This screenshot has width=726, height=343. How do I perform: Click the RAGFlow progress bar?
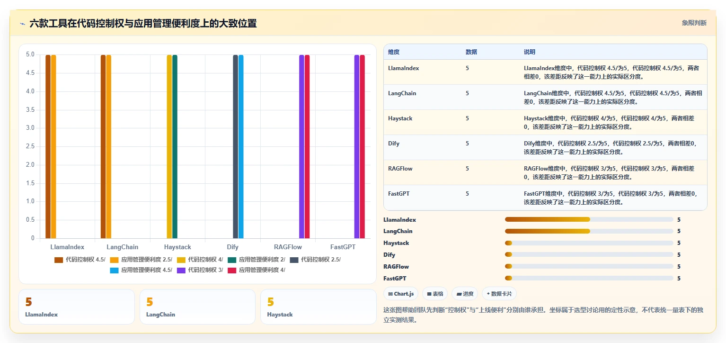pos(589,267)
